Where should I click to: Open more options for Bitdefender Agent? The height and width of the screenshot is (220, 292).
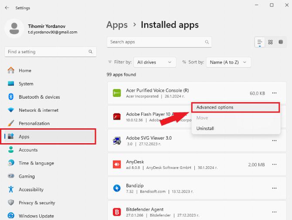pos(274,212)
